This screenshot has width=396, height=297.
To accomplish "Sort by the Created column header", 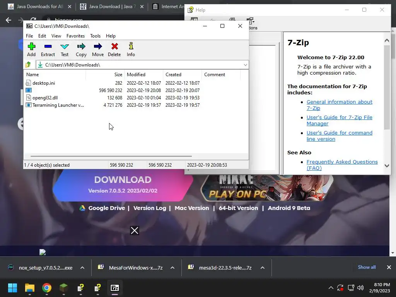I will click(x=183, y=75).
